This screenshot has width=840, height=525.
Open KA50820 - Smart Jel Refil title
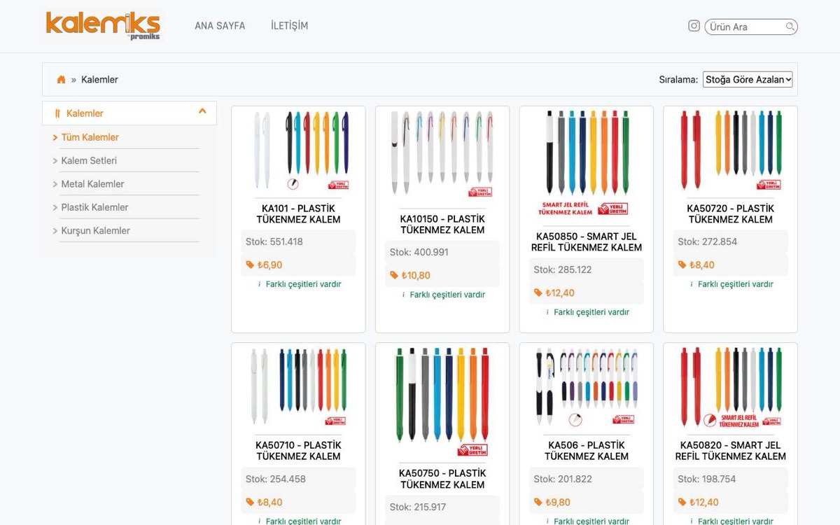pos(730,451)
